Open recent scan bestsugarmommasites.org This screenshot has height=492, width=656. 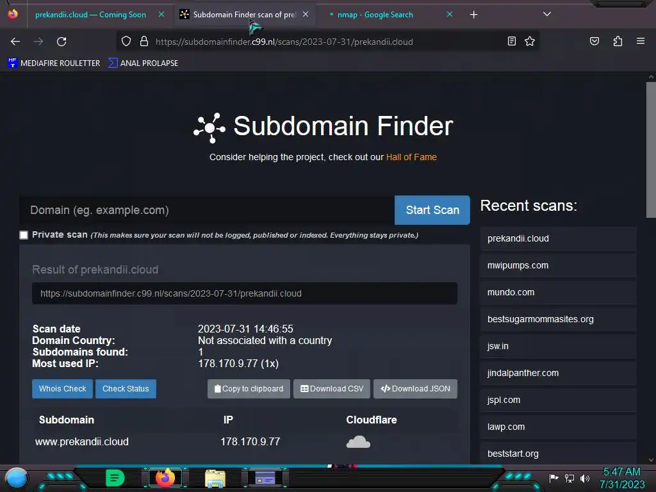(x=558, y=319)
